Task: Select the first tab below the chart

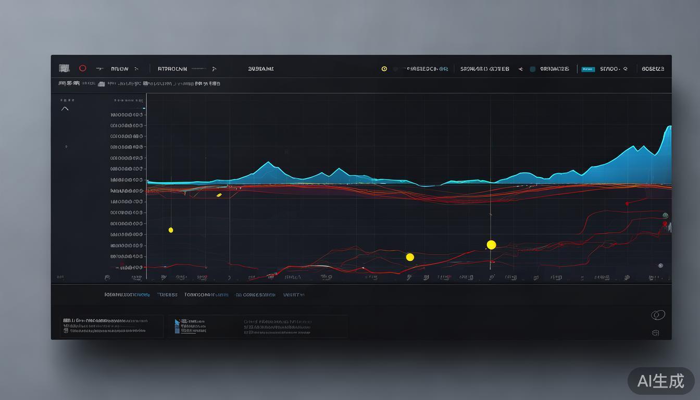Action: point(127,295)
